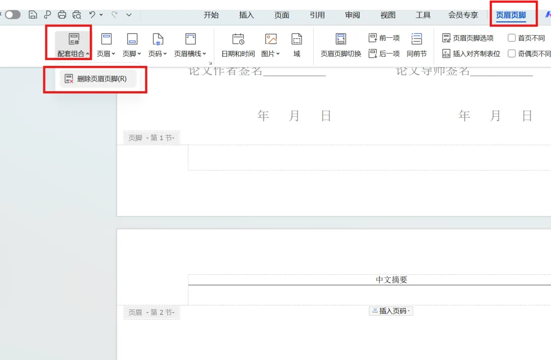Open the 页眉 dropdown
Screen dimensions: 551x360
pyautogui.click(x=106, y=44)
